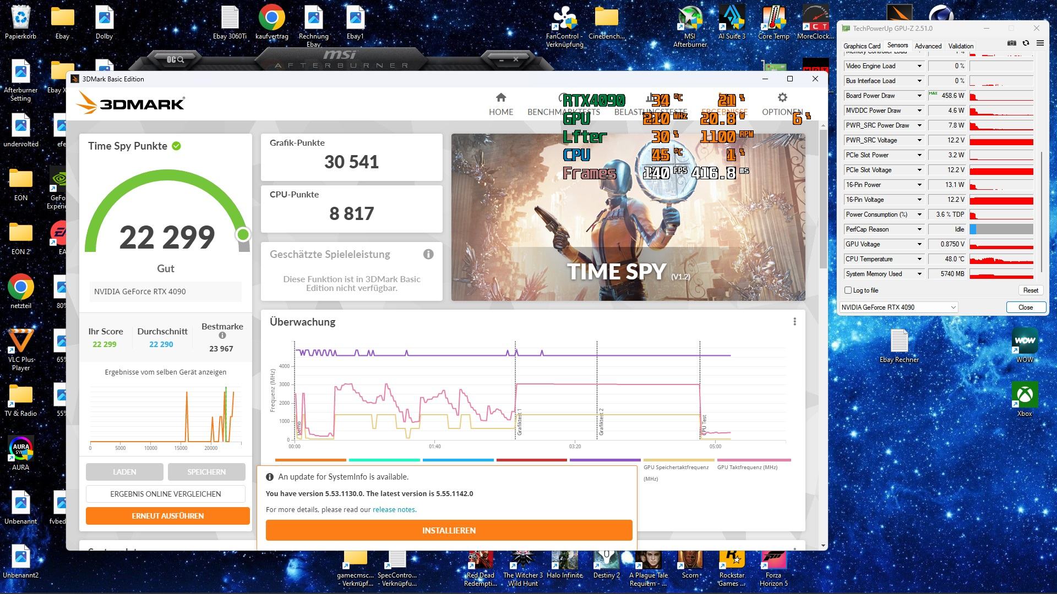Expand the 16-Pin Power sensor dropdown
The image size is (1057, 594).
click(x=919, y=185)
